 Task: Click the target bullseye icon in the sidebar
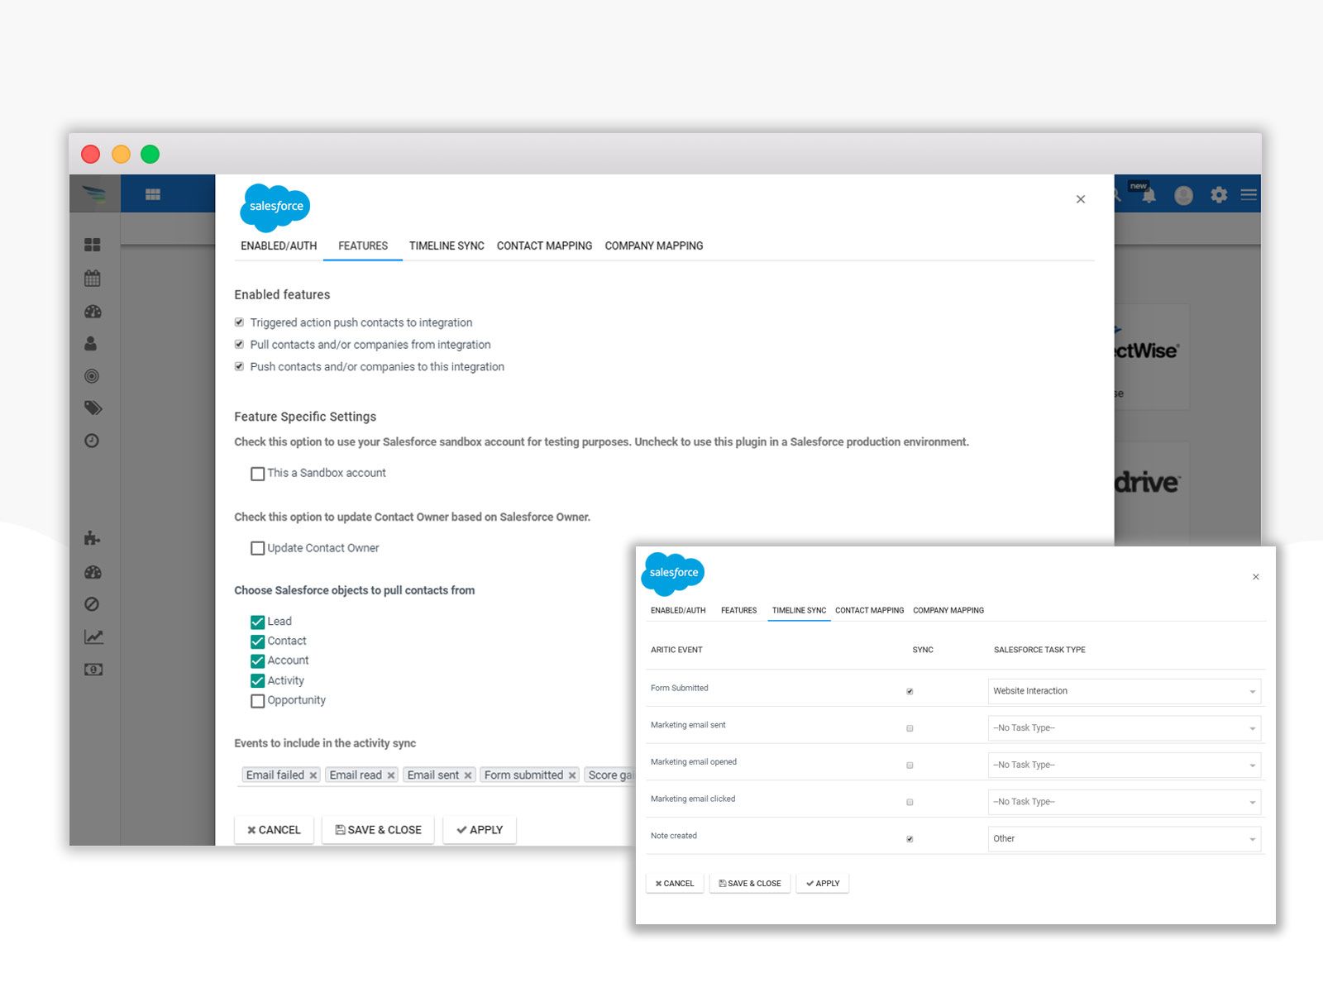pyautogui.click(x=92, y=376)
